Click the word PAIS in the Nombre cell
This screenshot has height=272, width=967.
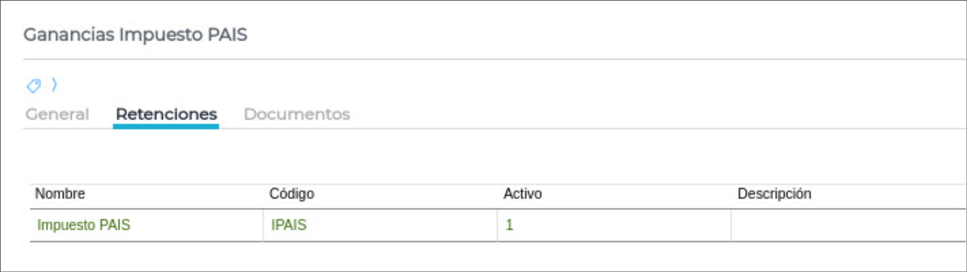[115, 225]
